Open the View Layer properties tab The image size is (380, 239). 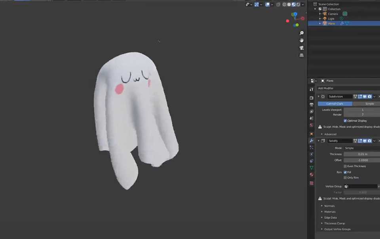(312, 111)
